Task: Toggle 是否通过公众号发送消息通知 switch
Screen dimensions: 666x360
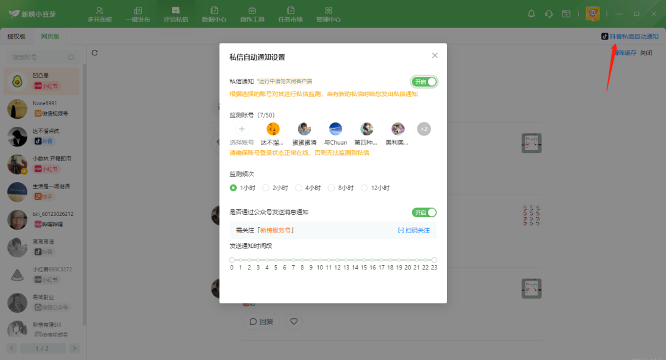Action: coord(424,212)
